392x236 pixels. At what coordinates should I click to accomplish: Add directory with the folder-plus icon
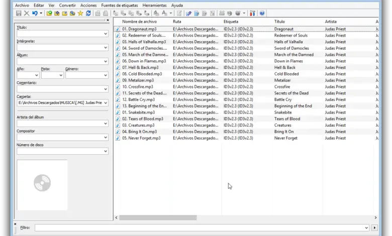pyautogui.click(x=57, y=13)
